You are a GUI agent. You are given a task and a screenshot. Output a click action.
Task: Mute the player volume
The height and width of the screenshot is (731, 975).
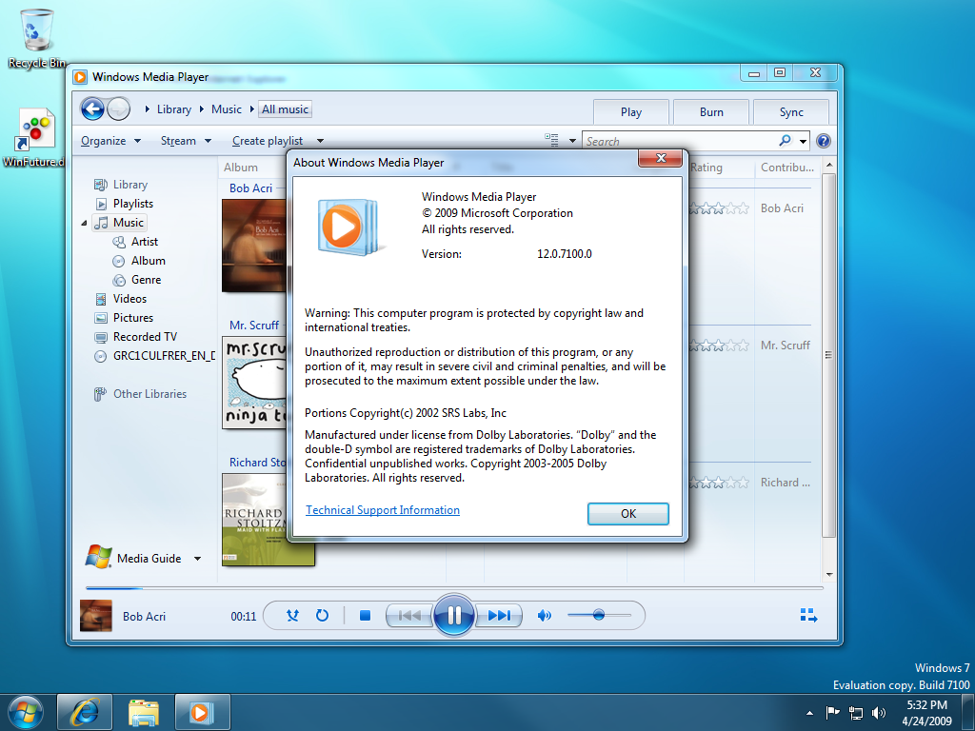click(544, 616)
